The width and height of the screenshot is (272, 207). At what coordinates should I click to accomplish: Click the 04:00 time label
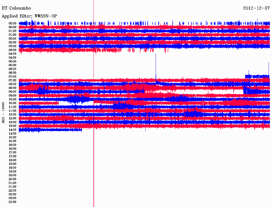(12, 54)
